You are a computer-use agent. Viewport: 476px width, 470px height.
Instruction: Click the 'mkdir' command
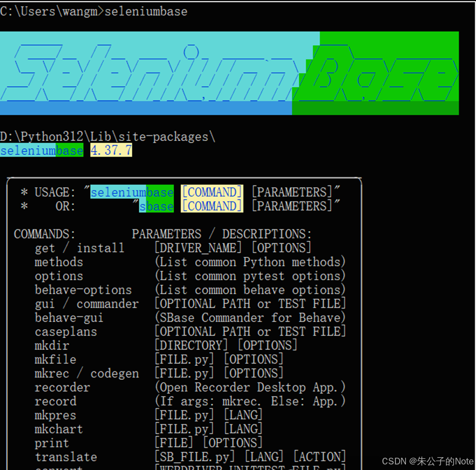[x=52, y=346]
